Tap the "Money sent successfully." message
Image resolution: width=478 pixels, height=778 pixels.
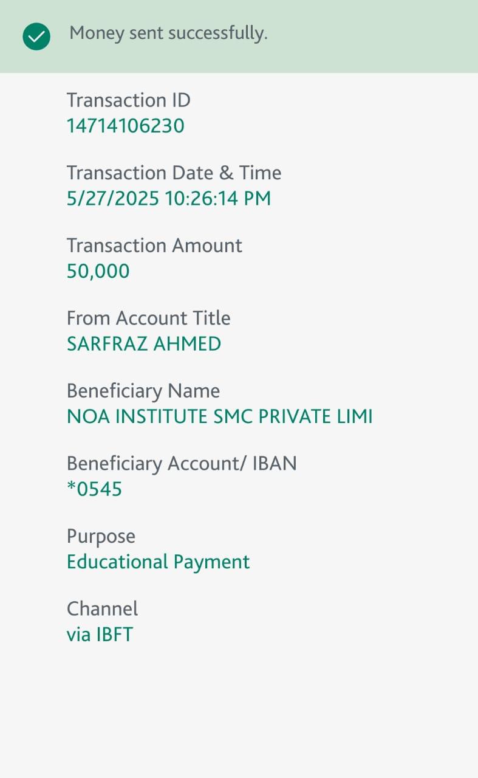[x=168, y=33]
